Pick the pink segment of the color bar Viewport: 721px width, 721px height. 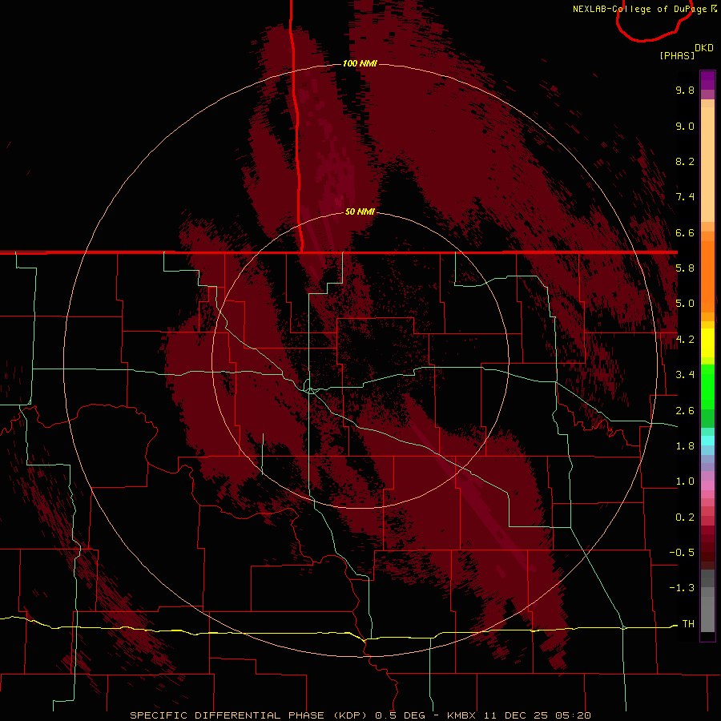point(707,485)
